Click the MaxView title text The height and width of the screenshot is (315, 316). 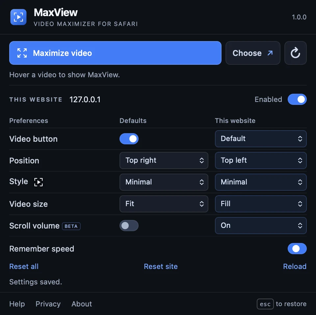click(x=56, y=12)
